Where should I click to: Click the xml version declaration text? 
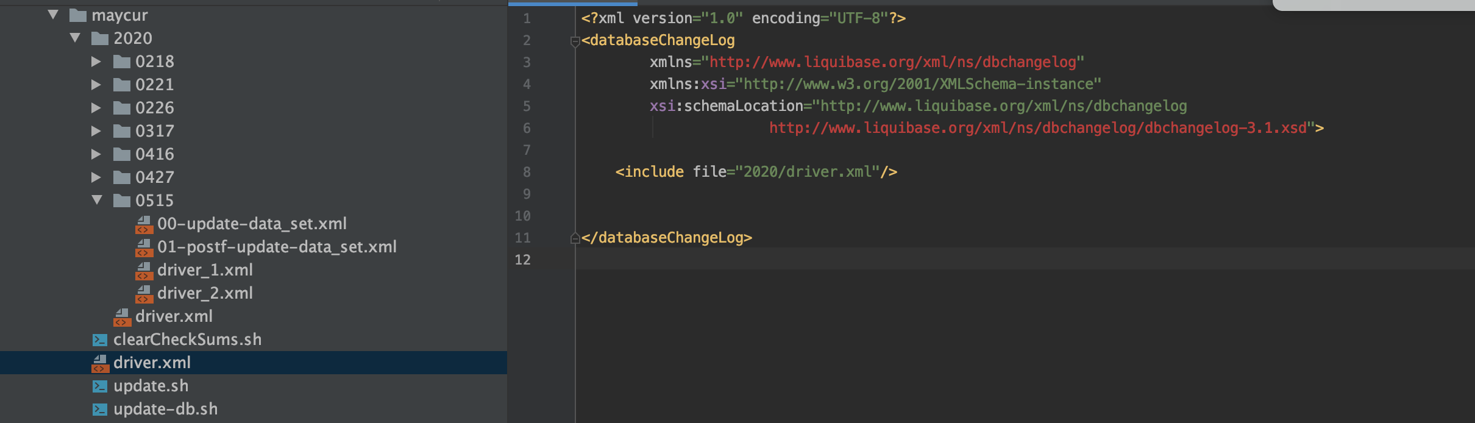pyautogui.click(x=743, y=18)
